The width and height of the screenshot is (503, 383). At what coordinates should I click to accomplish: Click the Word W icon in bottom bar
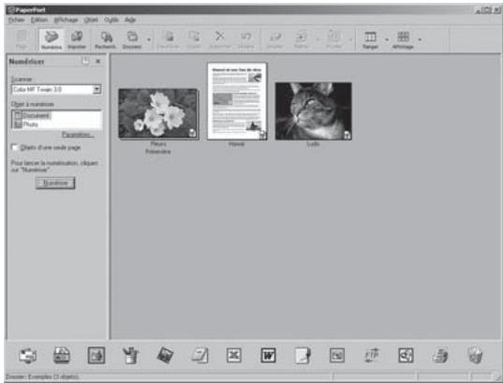[268, 356]
